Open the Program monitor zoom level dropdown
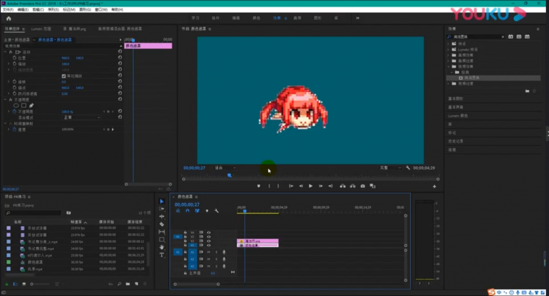This screenshot has width=549, height=296. (x=225, y=168)
